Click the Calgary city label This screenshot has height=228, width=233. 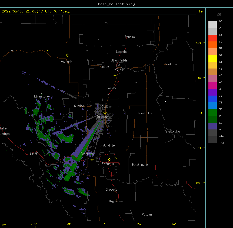click(108, 163)
